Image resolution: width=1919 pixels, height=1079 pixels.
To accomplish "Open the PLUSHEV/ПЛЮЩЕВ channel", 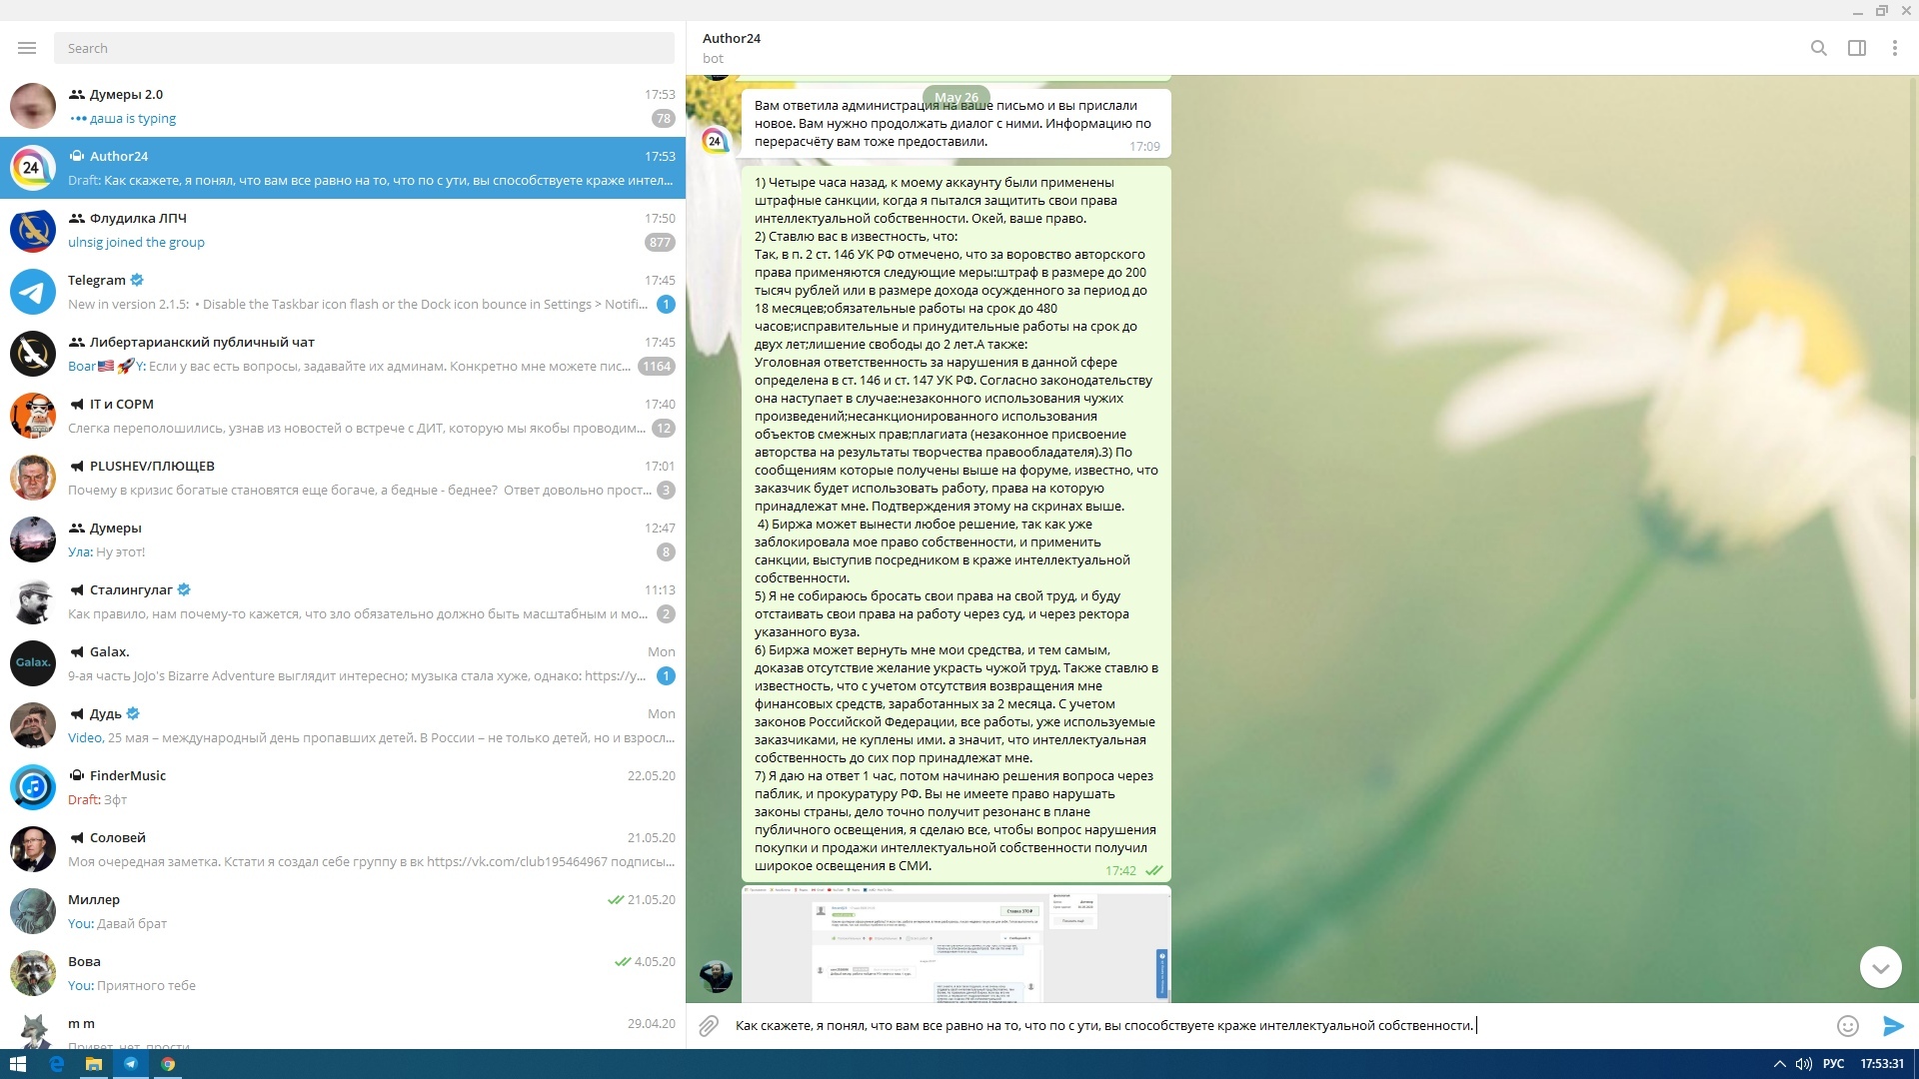I will point(343,478).
